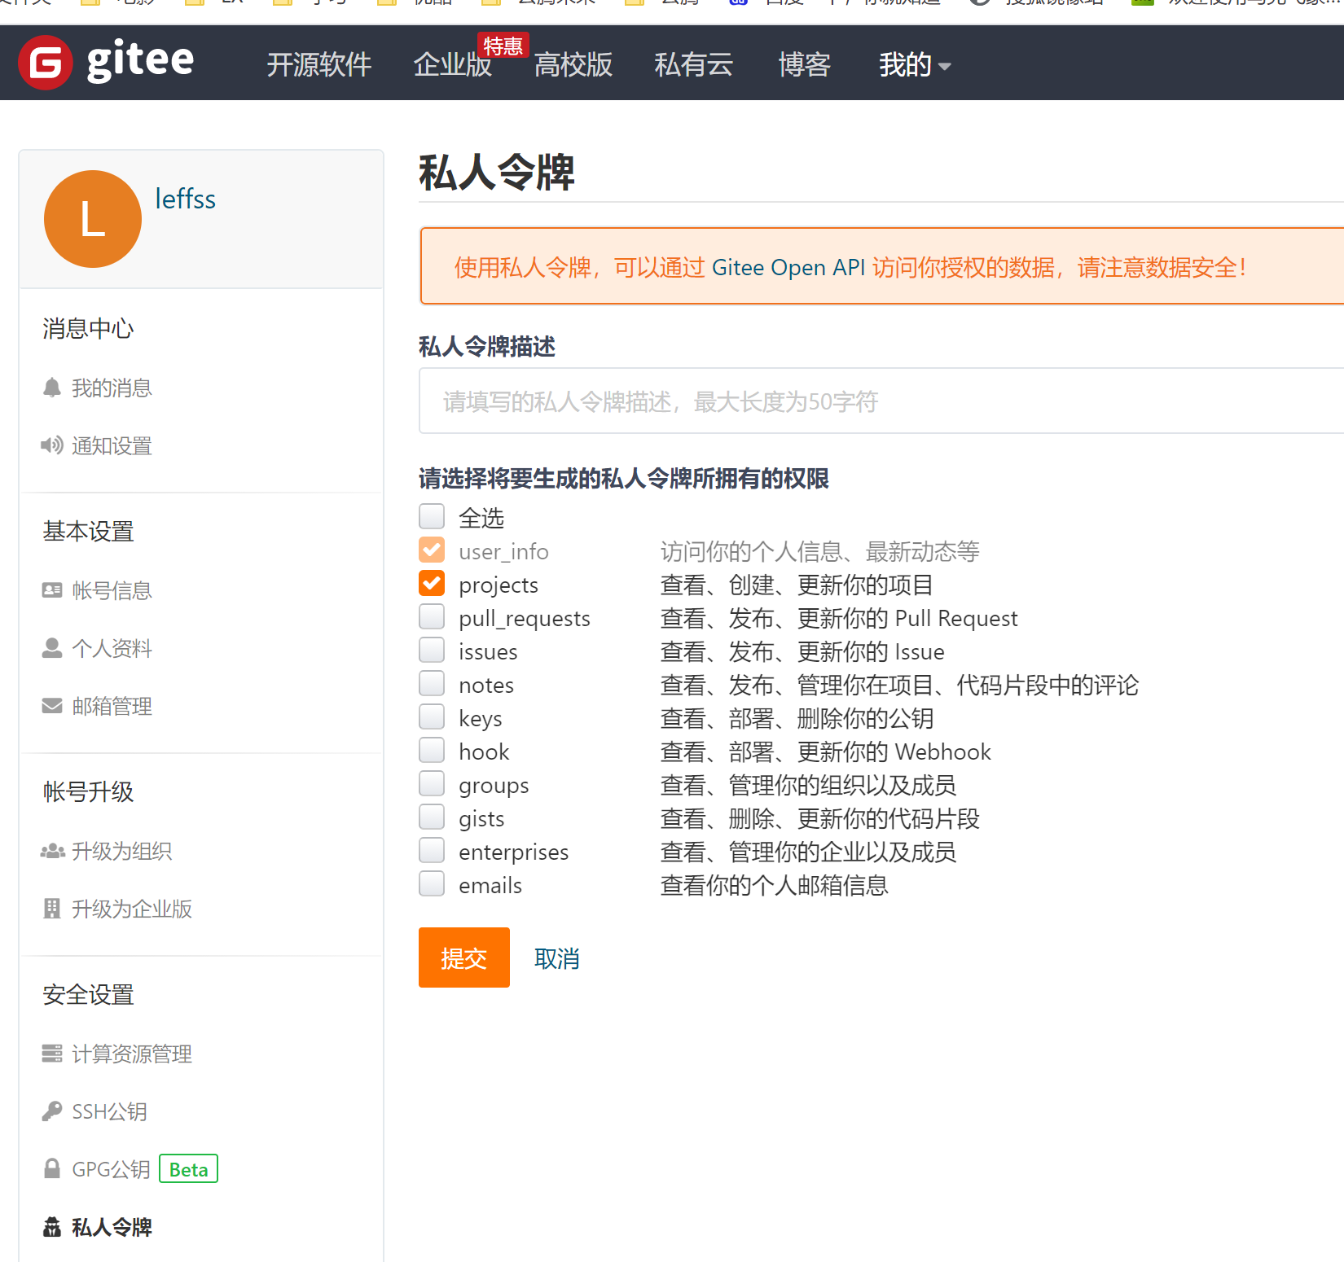Uncheck the projects permission checkbox
Viewport: 1344px width, 1262px height.
click(x=432, y=583)
